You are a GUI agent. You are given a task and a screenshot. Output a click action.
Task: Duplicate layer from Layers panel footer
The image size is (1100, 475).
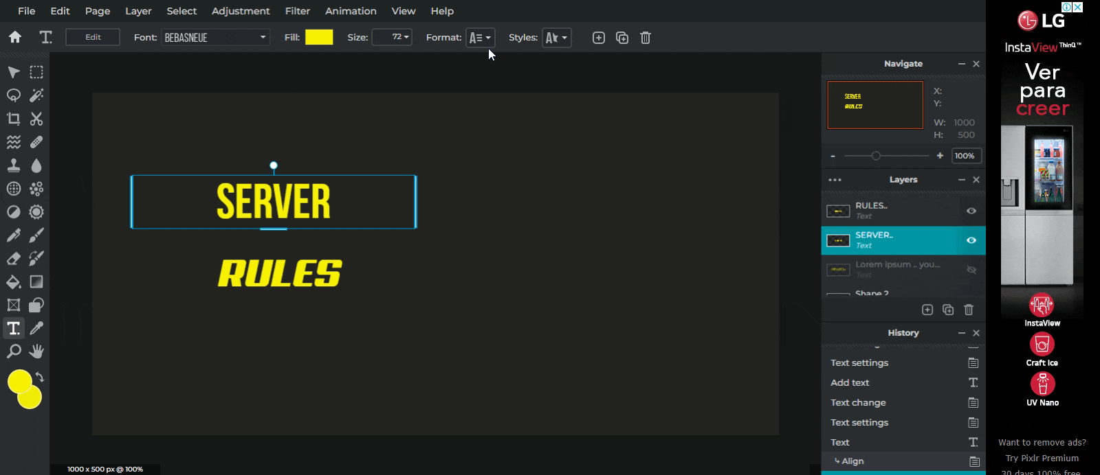[x=948, y=310]
